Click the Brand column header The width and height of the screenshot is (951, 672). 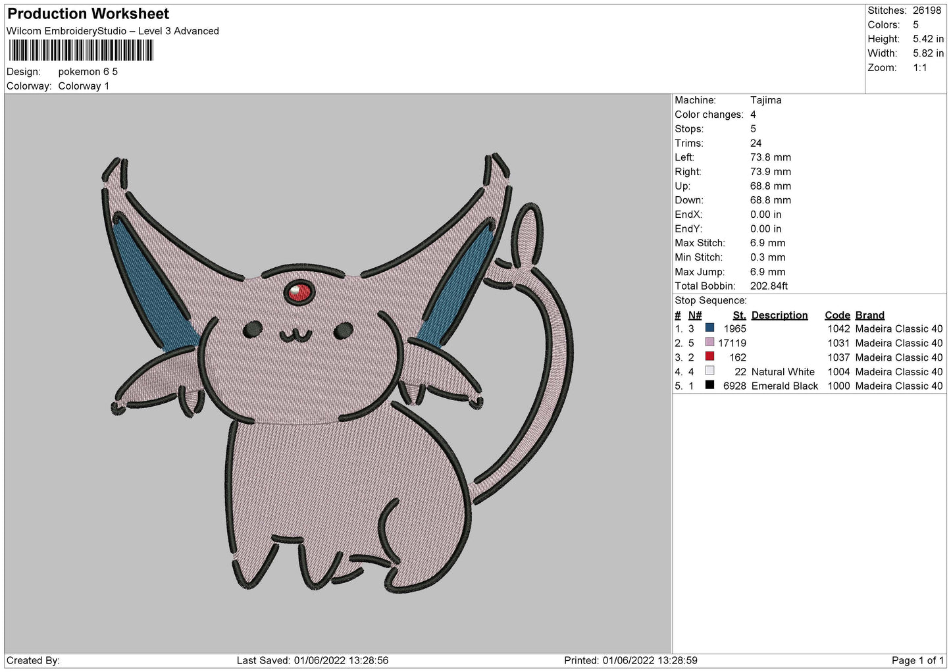pyautogui.click(x=869, y=315)
